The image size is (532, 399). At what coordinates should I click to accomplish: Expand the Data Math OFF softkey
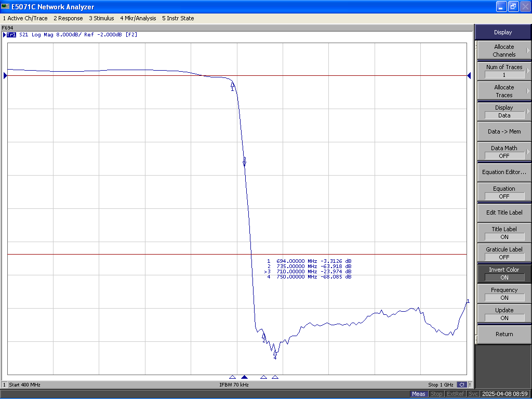(x=504, y=152)
